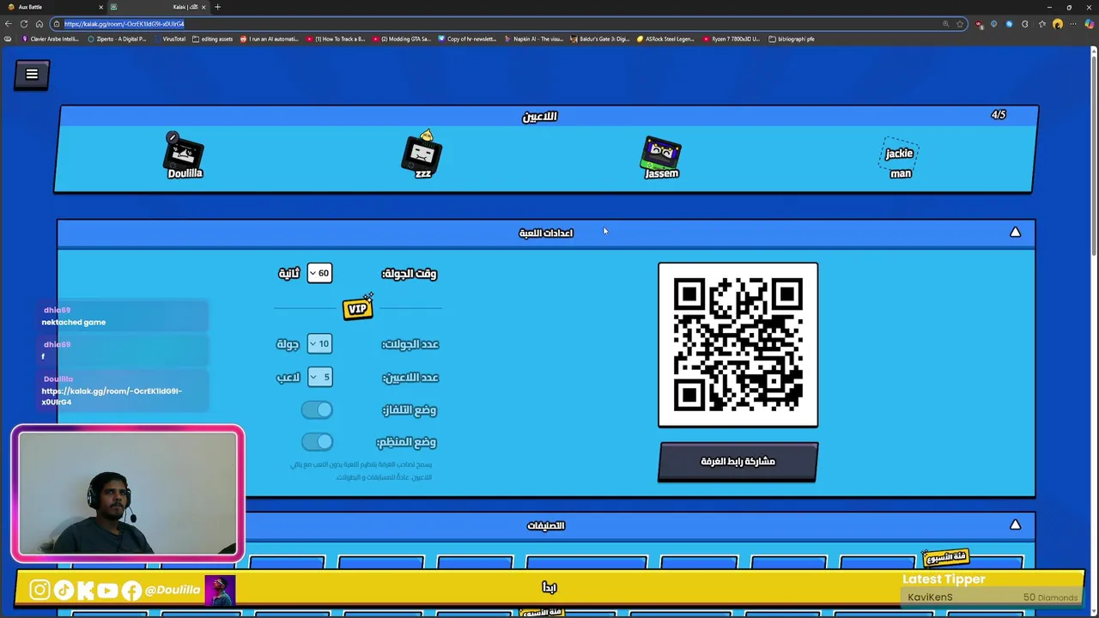This screenshot has height=618, width=1099.
Task: Open the (1) How To Track a B... bookmark
Action: (336, 39)
